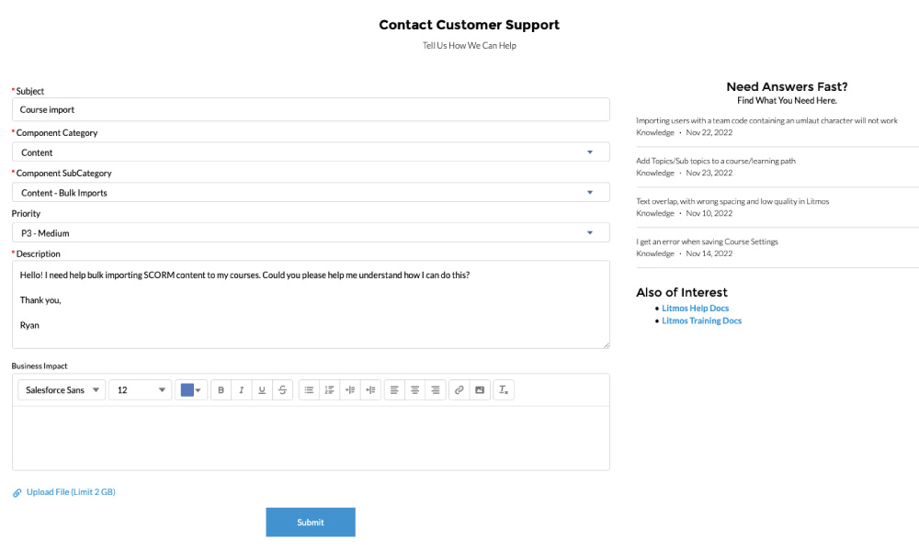Toggle bold formatting in Business Impact toolbar

pos(221,390)
